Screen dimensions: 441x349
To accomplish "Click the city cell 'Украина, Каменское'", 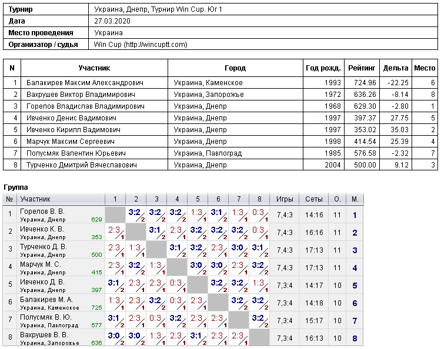I will (x=208, y=83).
